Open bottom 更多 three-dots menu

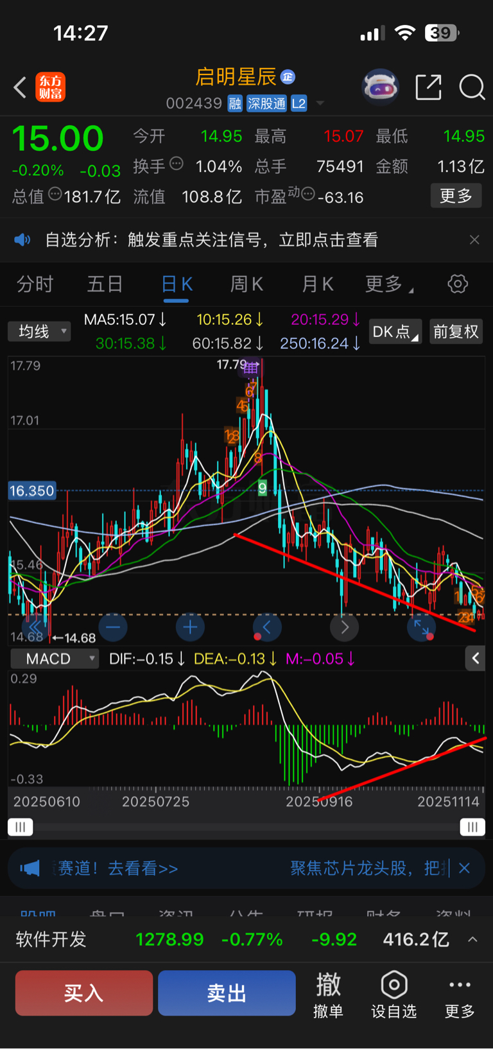[460, 994]
